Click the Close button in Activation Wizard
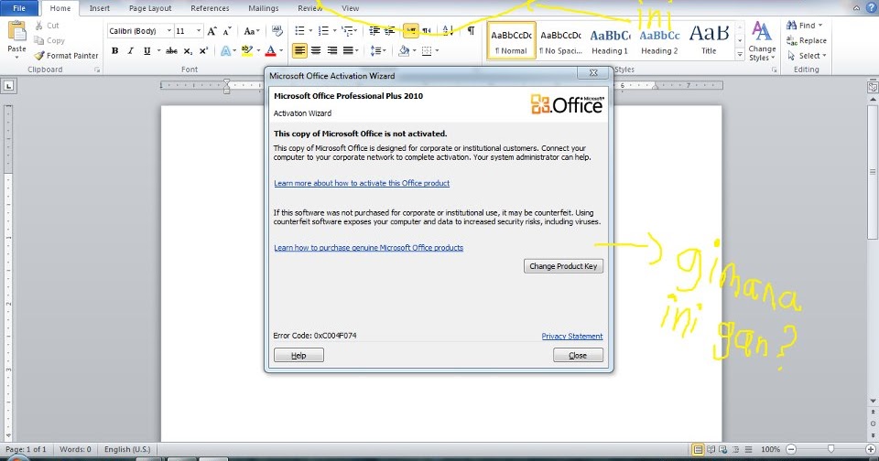The image size is (879, 461). coord(578,355)
